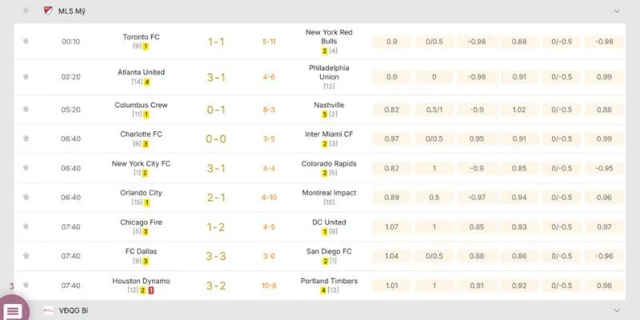Open the Inter Miami CF team link
The height and width of the screenshot is (320, 640).
tap(329, 134)
